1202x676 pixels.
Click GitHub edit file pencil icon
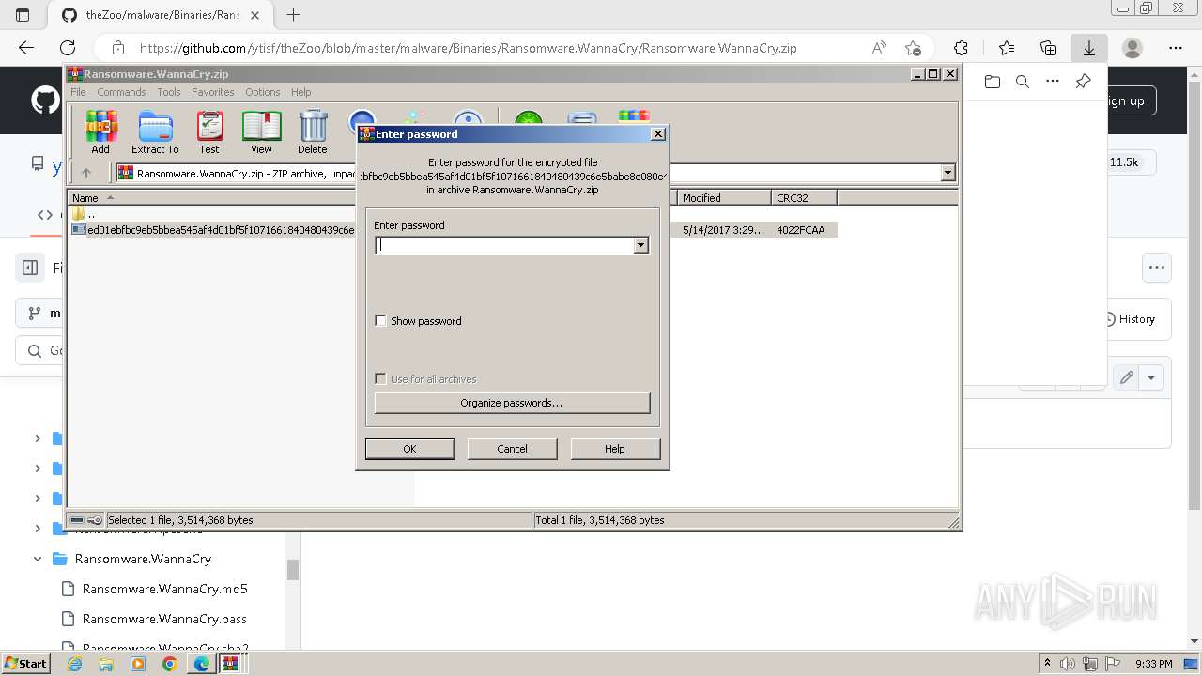point(1126,377)
